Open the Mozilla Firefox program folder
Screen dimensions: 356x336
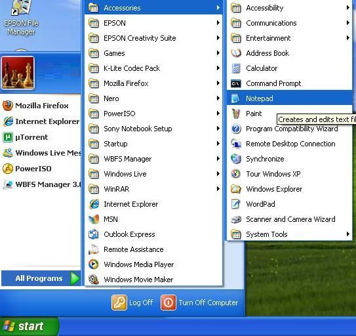153,83
